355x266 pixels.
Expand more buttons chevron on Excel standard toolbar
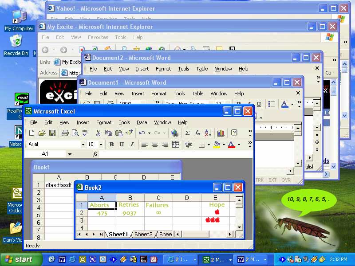point(250,133)
